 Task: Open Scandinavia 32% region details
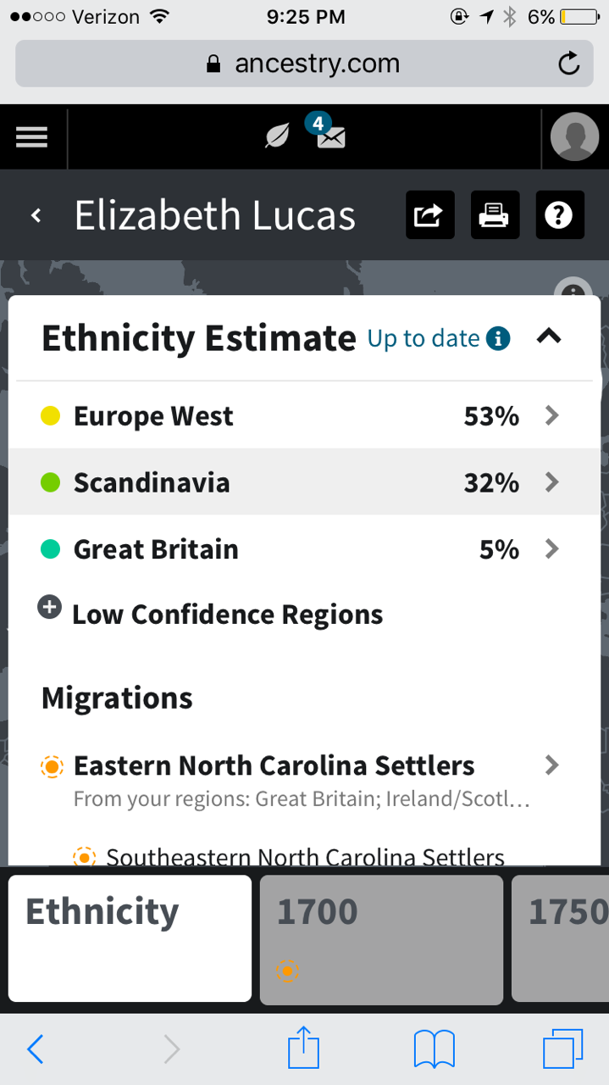coord(551,481)
